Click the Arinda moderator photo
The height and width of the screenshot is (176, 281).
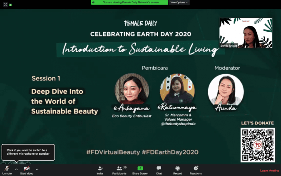coord(225,89)
